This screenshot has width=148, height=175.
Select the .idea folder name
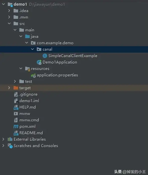[x=24, y=11]
